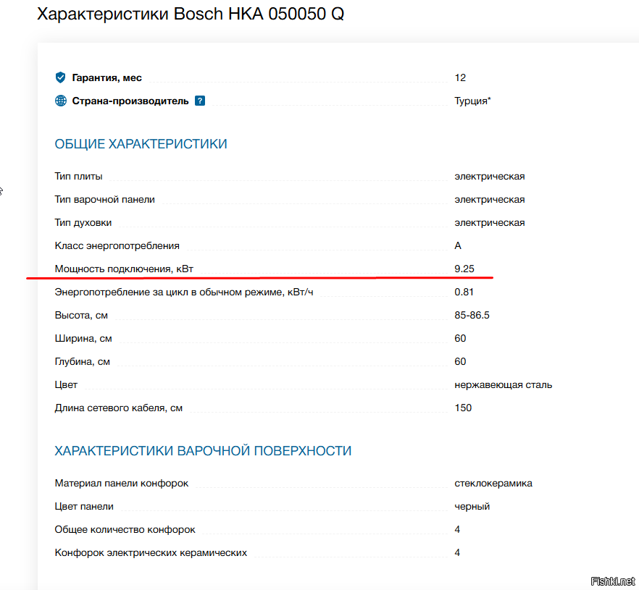Click the section title ОБЩИЕ ХАРАКТЕРИСТИКИ
The height and width of the screenshot is (590, 639).
[141, 144]
